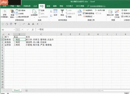130x94 pixels.
Task: Toggle the Filter (筛选) funnel button
Action: pyautogui.click(x=62, y=13)
